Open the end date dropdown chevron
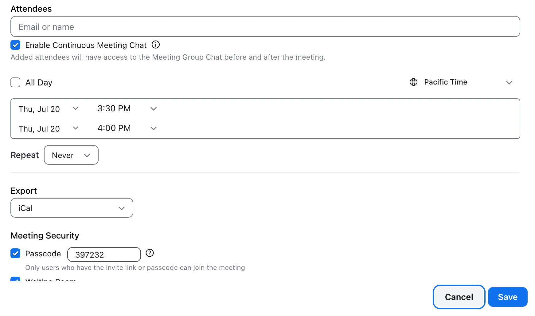The height and width of the screenshot is (316, 535). pos(76,128)
